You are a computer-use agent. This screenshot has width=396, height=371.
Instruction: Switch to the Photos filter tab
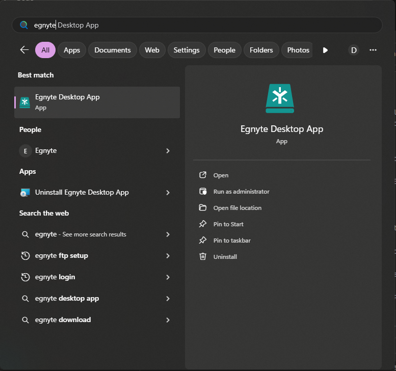(x=297, y=50)
